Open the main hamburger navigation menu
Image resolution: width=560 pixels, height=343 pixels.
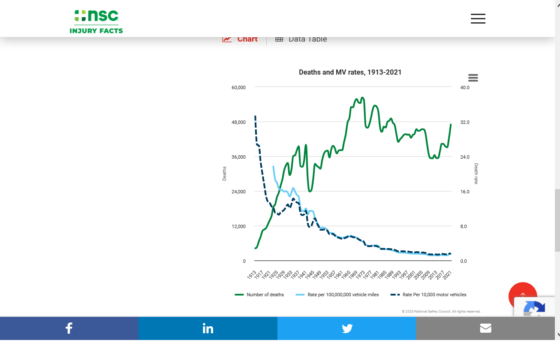(478, 18)
